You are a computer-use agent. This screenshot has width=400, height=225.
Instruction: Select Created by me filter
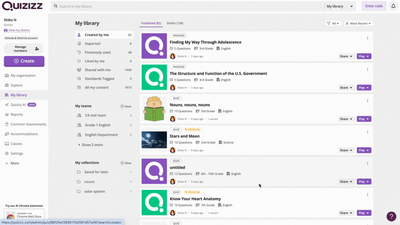pyautogui.click(x=104, y=35)
